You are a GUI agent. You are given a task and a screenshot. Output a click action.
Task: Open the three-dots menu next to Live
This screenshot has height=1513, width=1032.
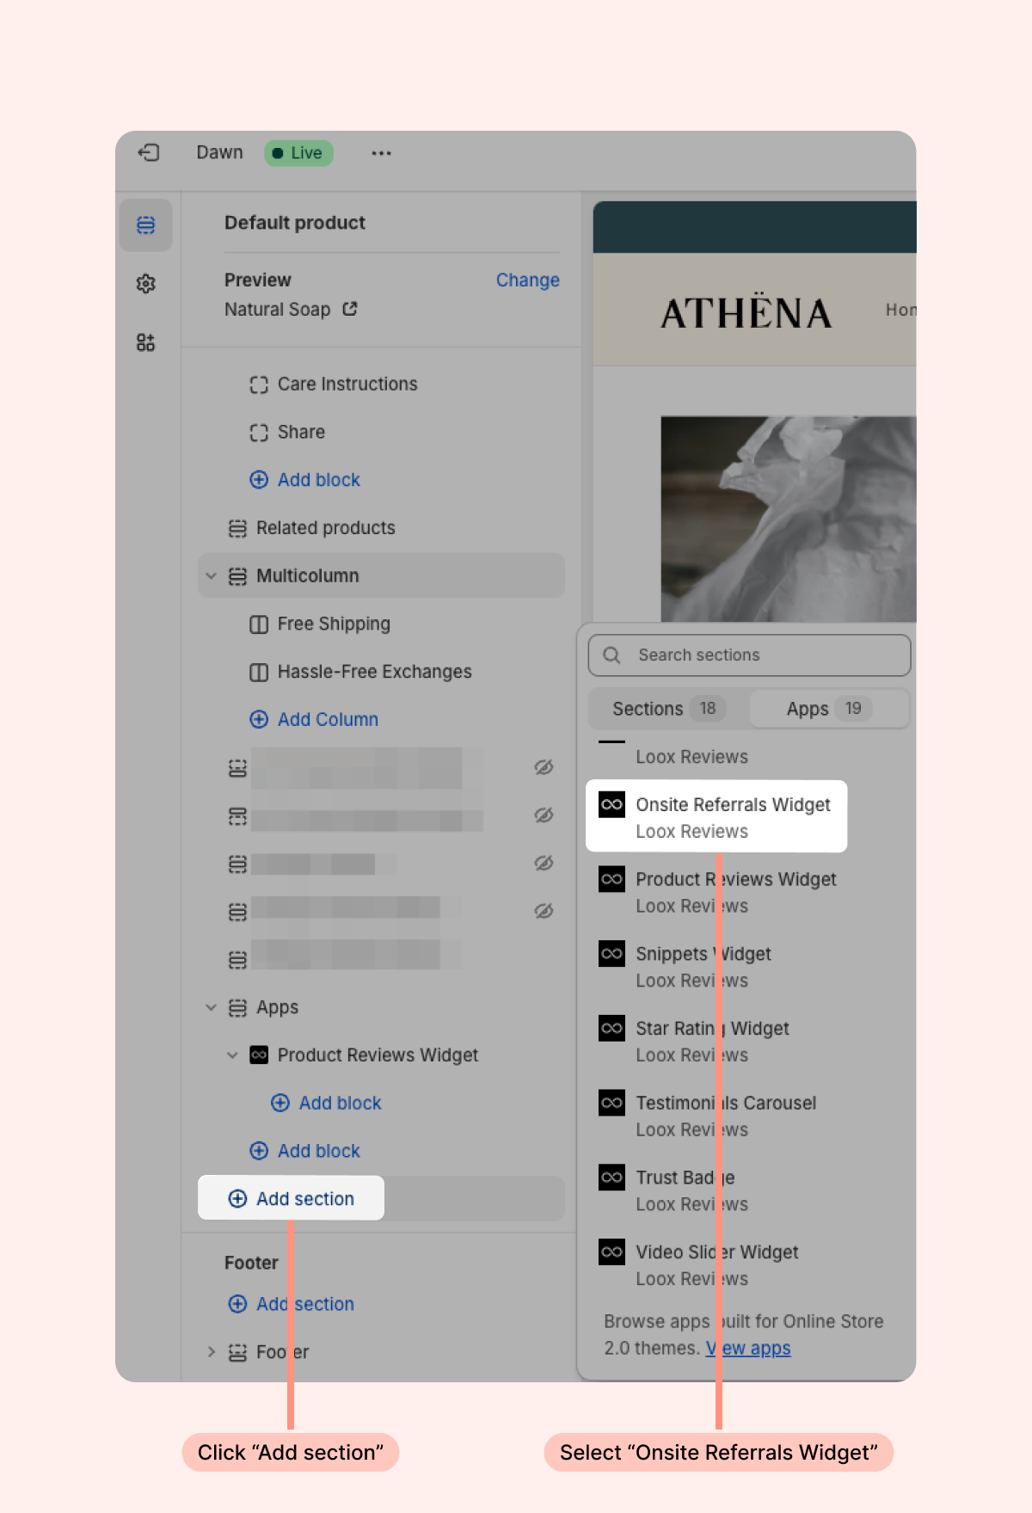pos(381,153)
